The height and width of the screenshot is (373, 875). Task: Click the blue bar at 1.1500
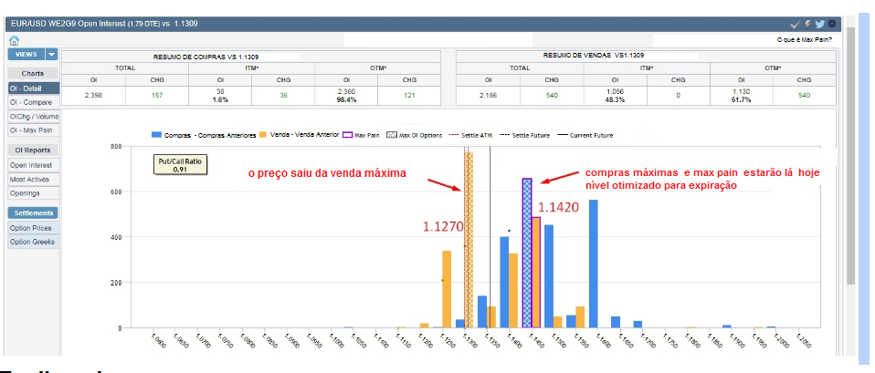549,276
